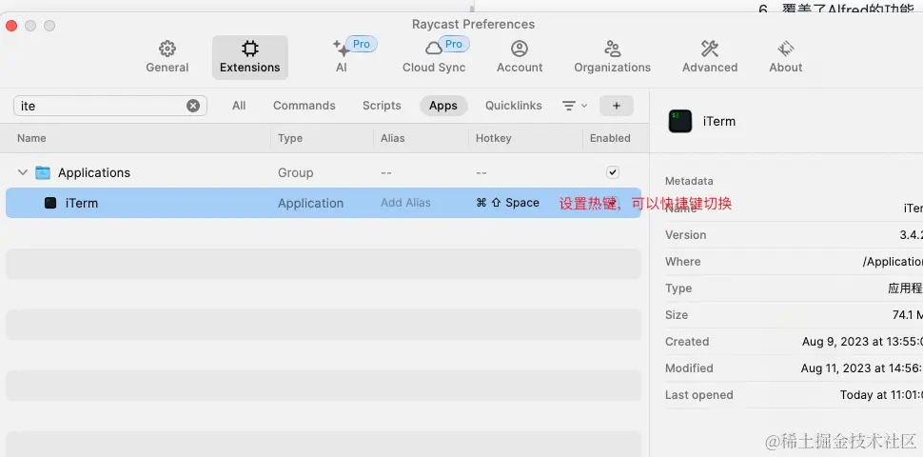
Task: Select the Applications group row
Action: [324, 172]
